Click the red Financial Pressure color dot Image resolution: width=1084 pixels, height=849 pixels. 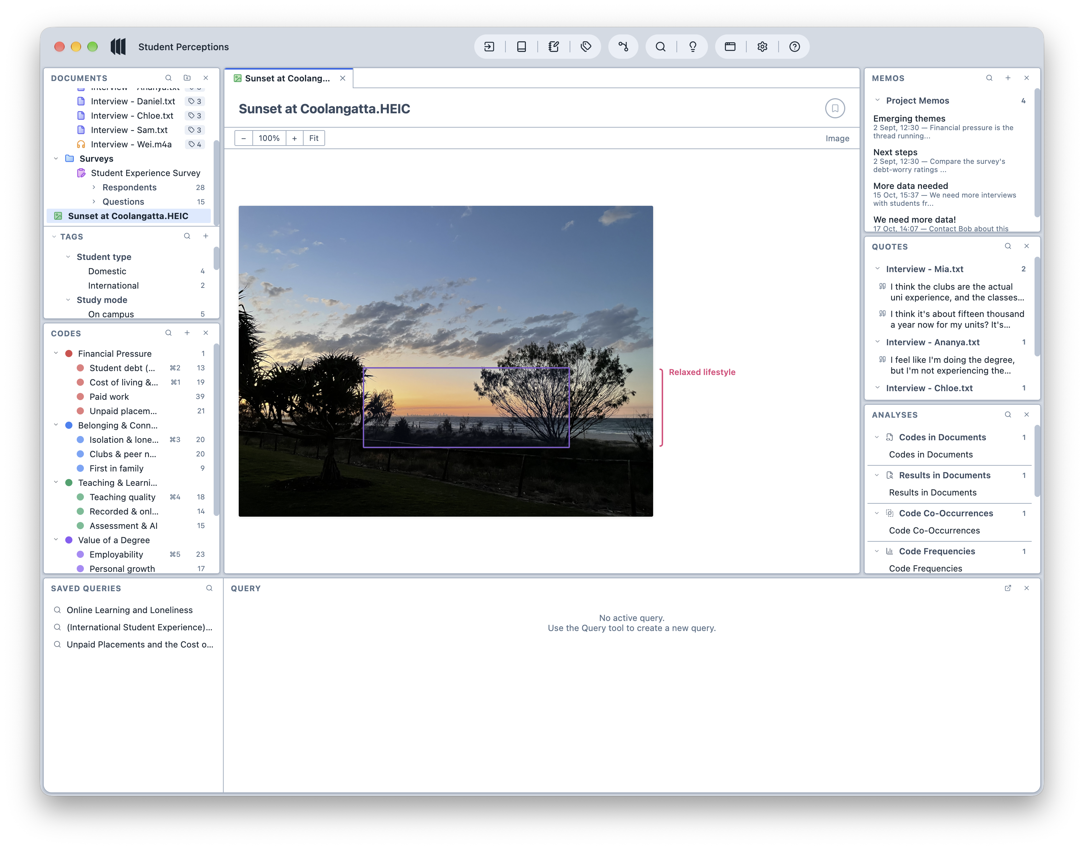click(x=69, y=354)
